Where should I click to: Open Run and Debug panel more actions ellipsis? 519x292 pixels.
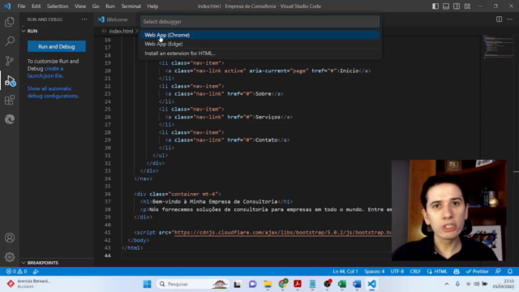pyautogui.click(x=84, y=19)
